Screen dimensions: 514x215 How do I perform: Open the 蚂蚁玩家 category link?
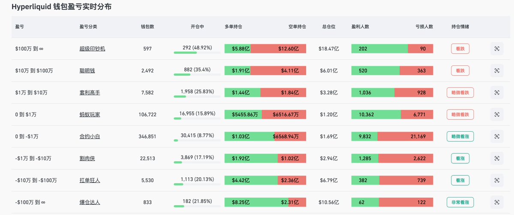point(90,115)
